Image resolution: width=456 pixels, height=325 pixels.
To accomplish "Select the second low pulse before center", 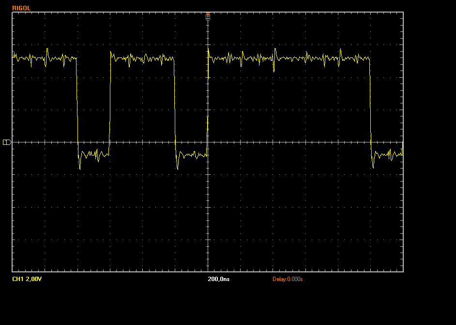I will point(192,155).
